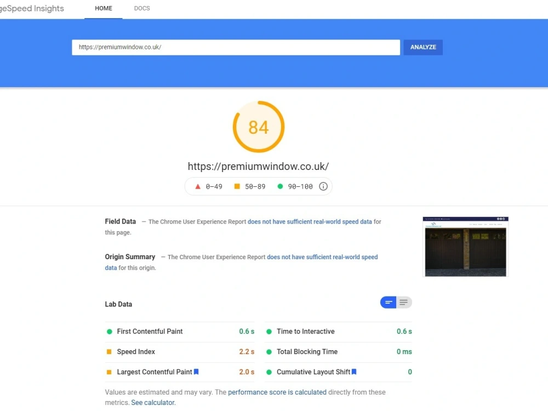Click the First Contentful Paint label
The image size is (548, 411).
[x=150, y=332]
